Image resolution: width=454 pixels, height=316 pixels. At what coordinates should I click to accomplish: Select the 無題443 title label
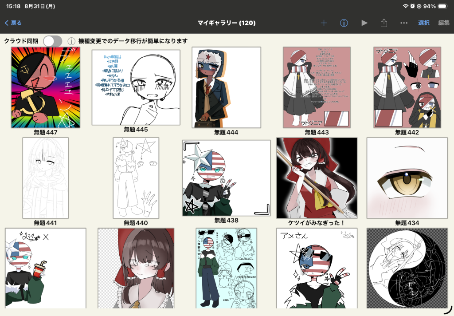click(x=317, y=133)
